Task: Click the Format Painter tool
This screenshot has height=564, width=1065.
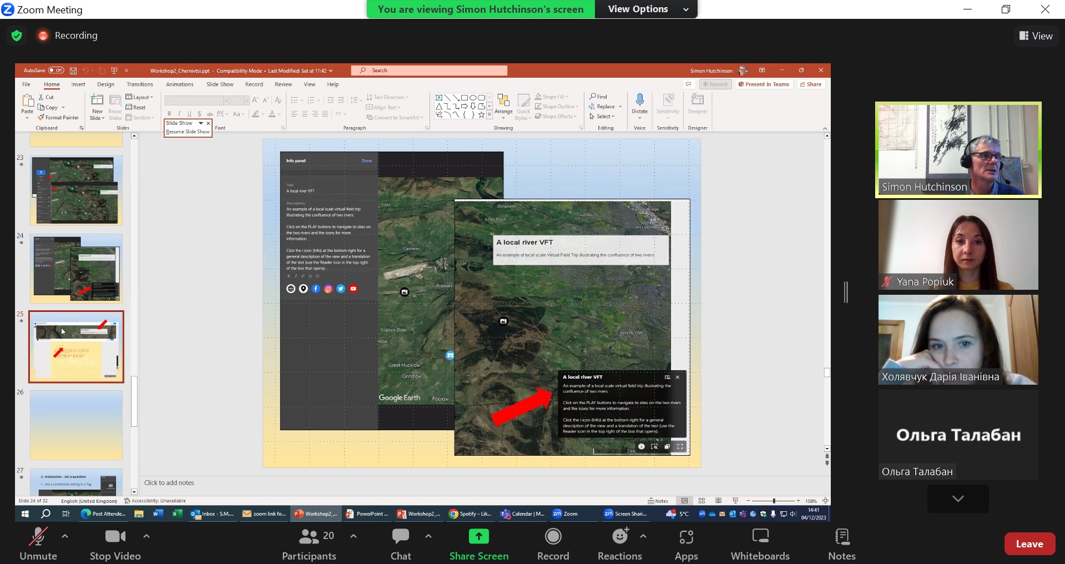Action: coord(58,118)
